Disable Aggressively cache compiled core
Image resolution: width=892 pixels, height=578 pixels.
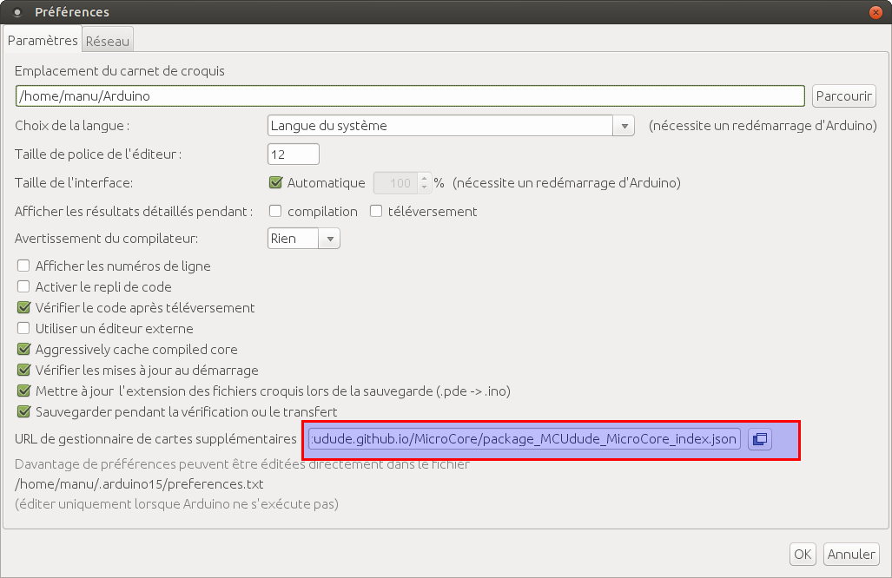coord(23,350)
